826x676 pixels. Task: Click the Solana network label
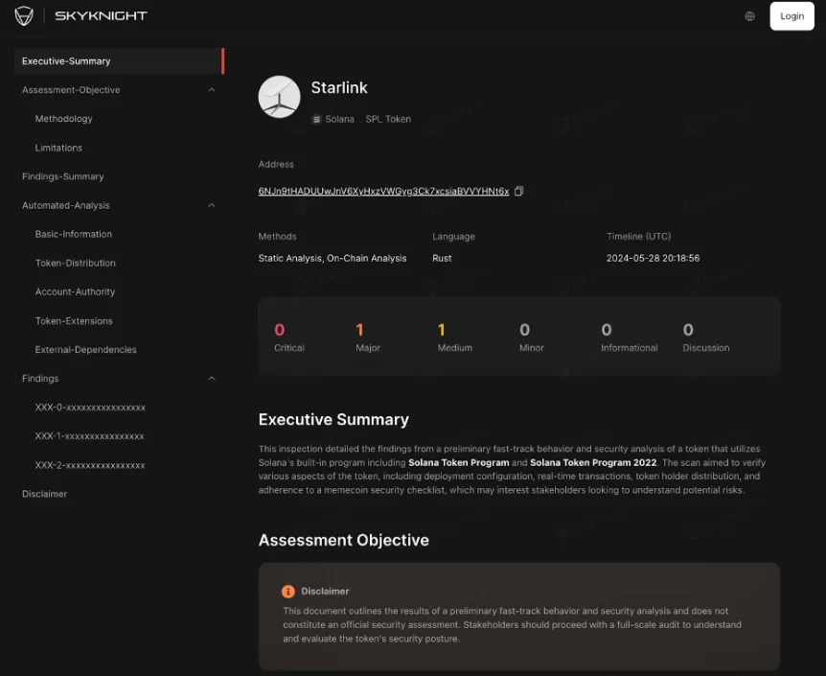click(x=340, y=119)
